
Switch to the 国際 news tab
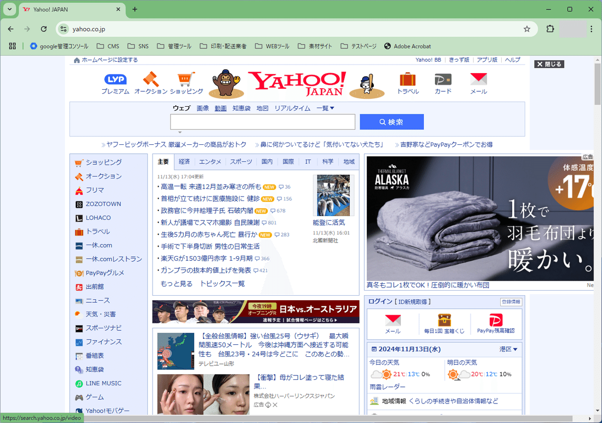point(288,162)
